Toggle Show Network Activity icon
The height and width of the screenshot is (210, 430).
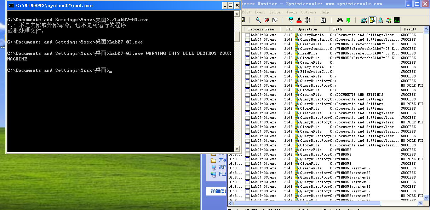tap(380, 20)
